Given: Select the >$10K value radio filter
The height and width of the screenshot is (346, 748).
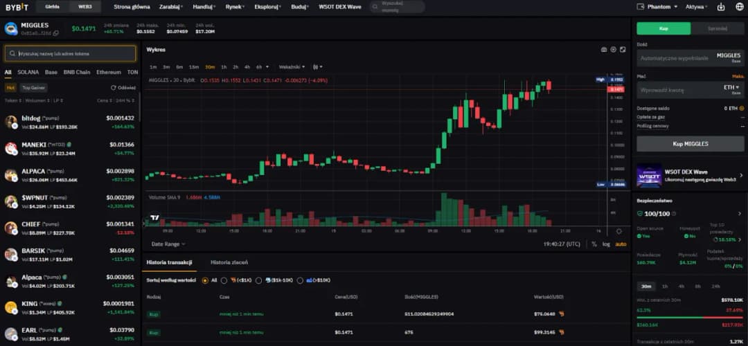Looking at the screenshot, I should click(x=300, y=280).
